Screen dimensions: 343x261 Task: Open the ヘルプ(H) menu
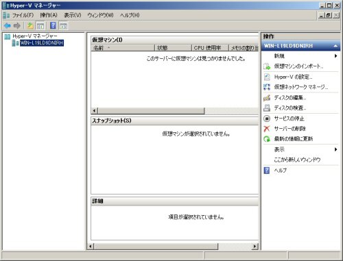(x=130, y=15)
